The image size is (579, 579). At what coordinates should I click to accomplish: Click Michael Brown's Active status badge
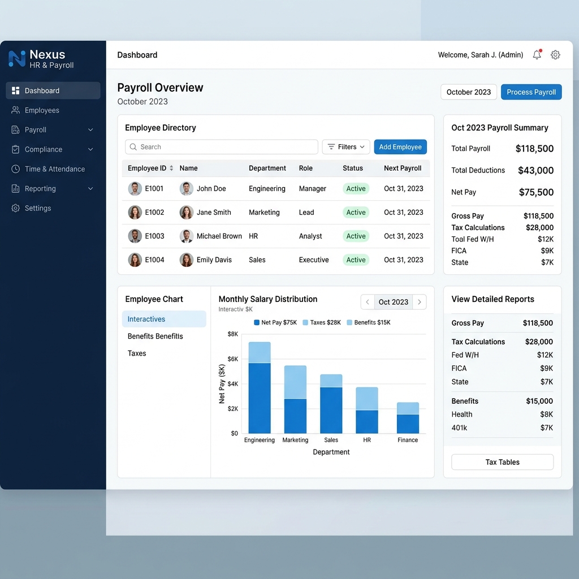[356, 236]
